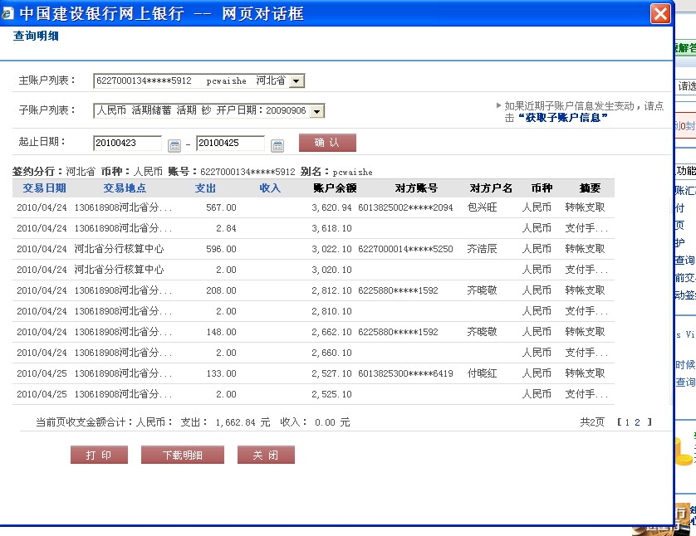
Task: Select account number 6013825002*****2094
Action: tap(405, 207)
